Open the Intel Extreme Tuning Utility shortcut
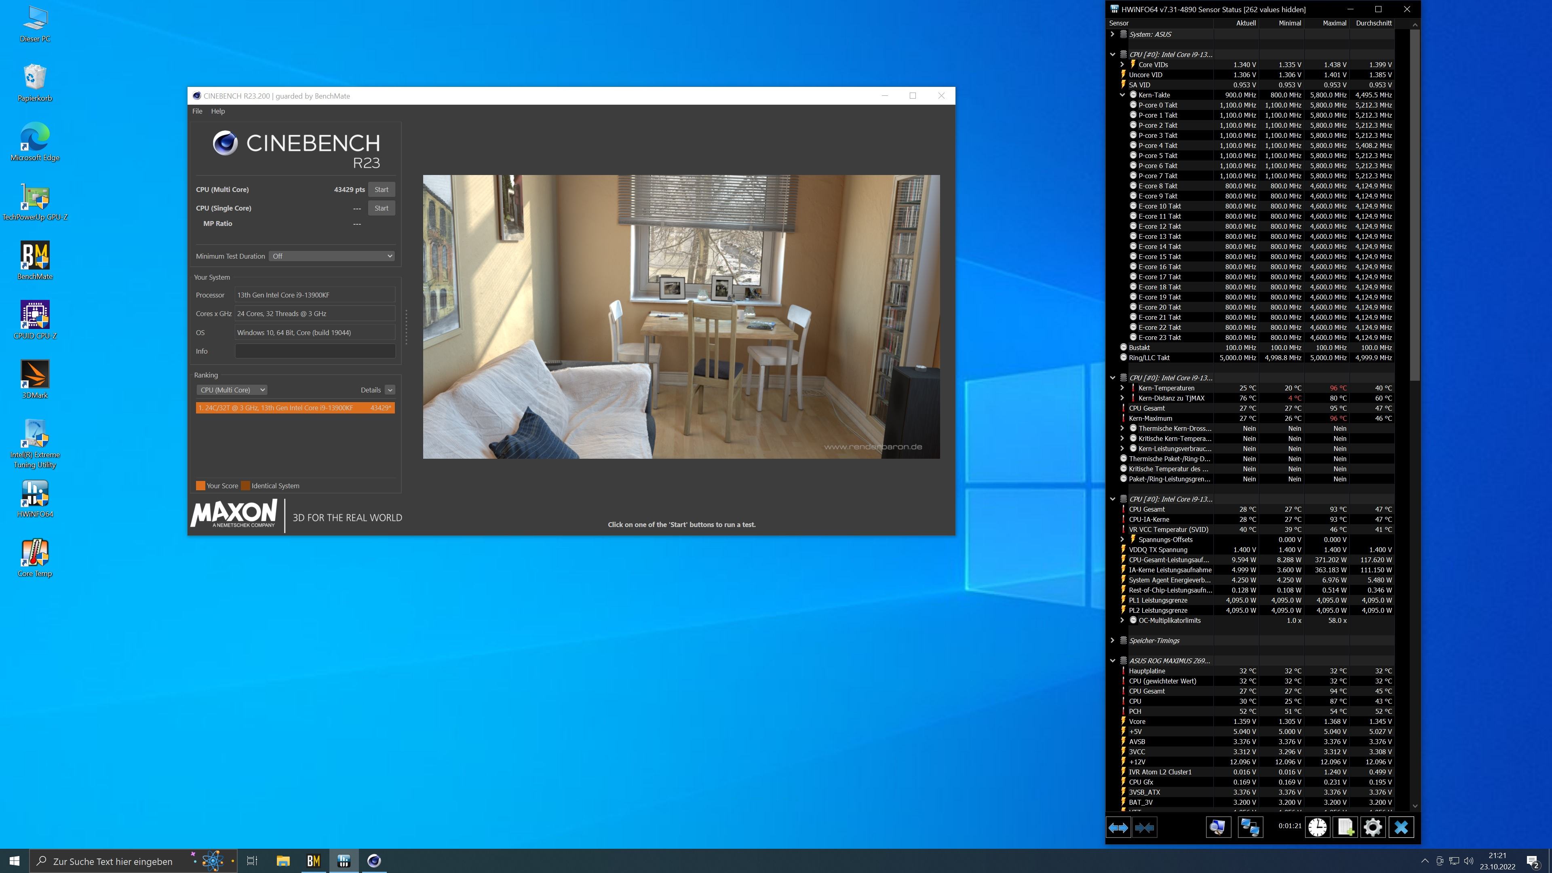Viewport: 1552px width, 873px height. [35, 444]
